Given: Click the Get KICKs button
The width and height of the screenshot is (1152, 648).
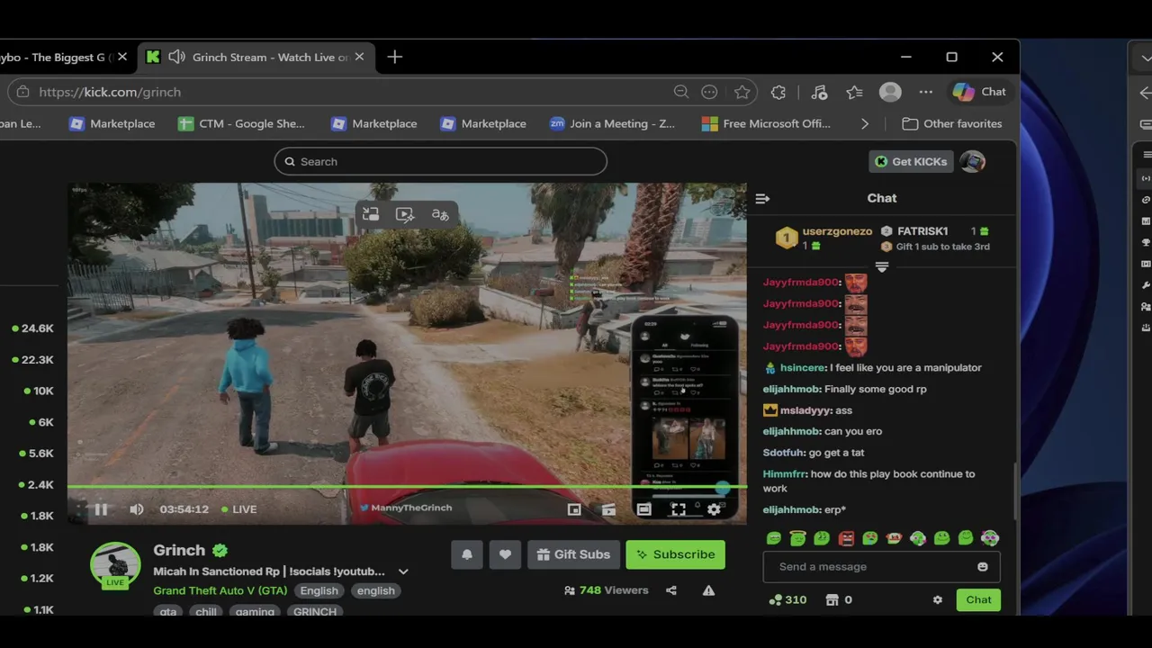Looking at the screenshot, I should pos(911,162).
